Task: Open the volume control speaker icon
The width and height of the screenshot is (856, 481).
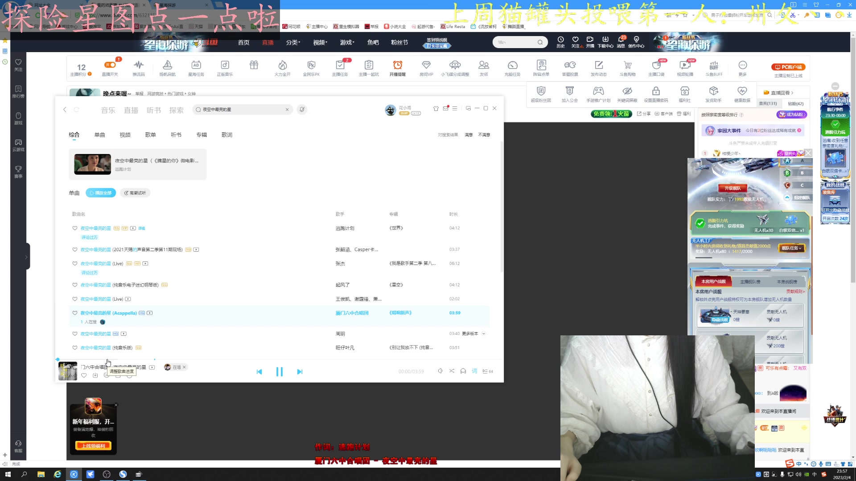Action: pyautogui.click(x=440, y=371)
